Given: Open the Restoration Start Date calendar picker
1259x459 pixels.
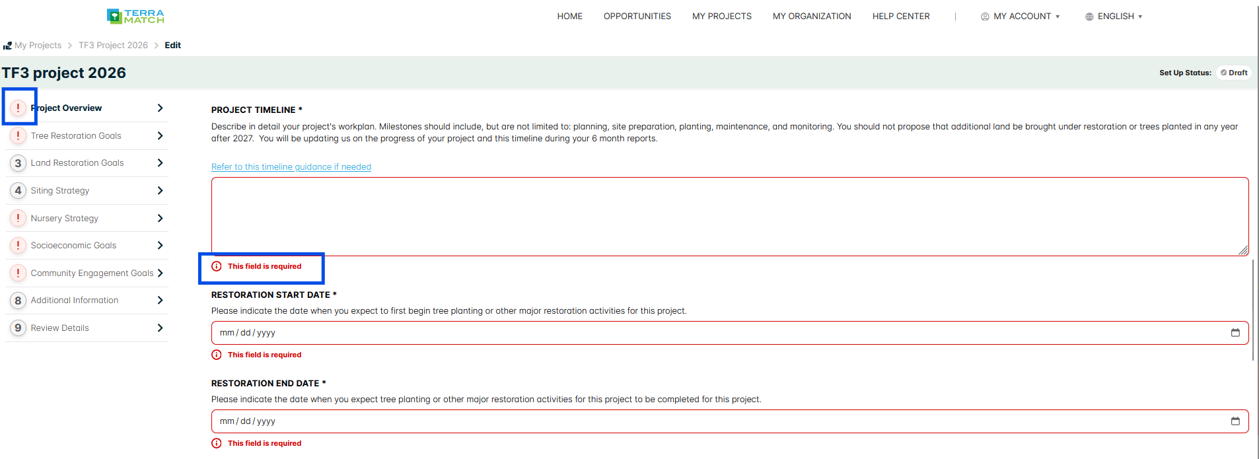Looking at the screenshot, I should (1235, 333).
